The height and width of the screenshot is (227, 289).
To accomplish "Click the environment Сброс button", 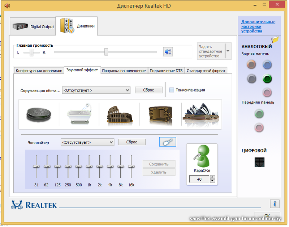I will point(149,90).
